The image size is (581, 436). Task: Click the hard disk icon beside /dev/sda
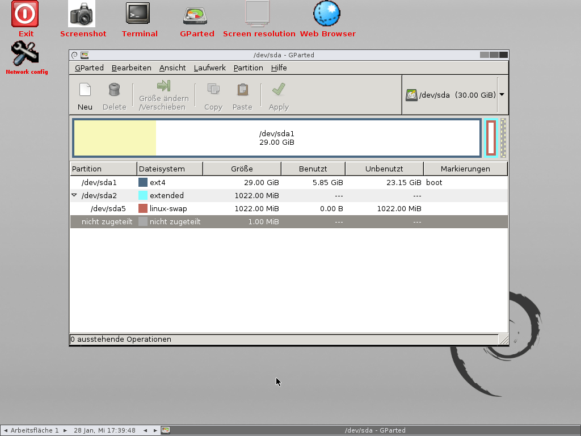(411, 95)
